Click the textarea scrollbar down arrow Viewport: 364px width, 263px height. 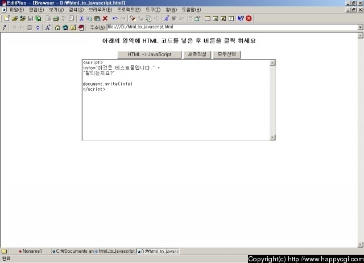pyautogui.click(x=272, y=137)
